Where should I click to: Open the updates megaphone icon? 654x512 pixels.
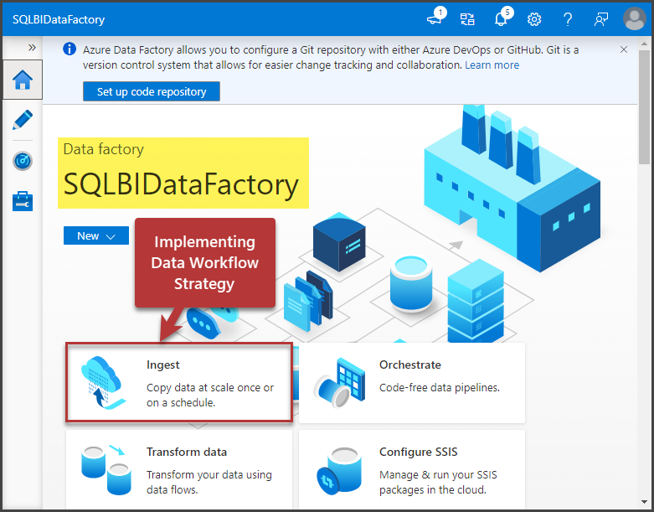pos(435,18)
